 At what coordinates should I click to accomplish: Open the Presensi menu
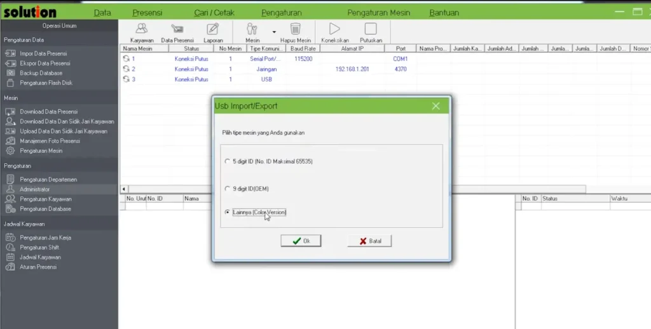147,13
